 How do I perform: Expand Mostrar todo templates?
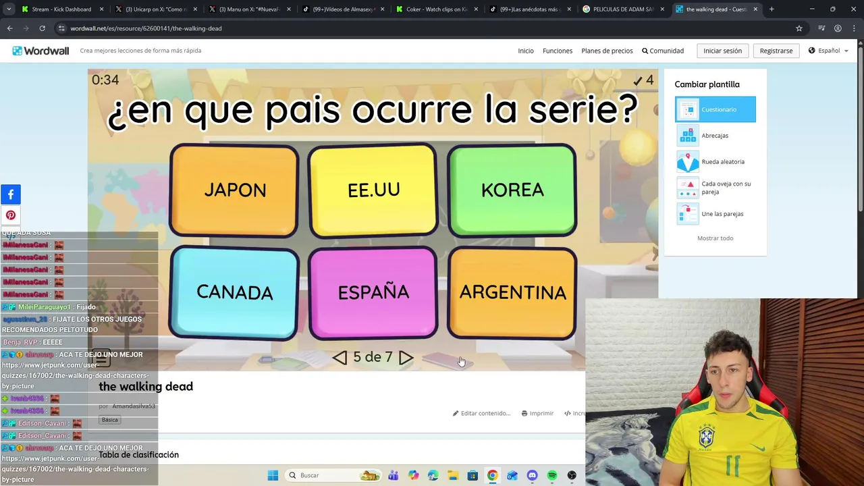coord(715,238)
